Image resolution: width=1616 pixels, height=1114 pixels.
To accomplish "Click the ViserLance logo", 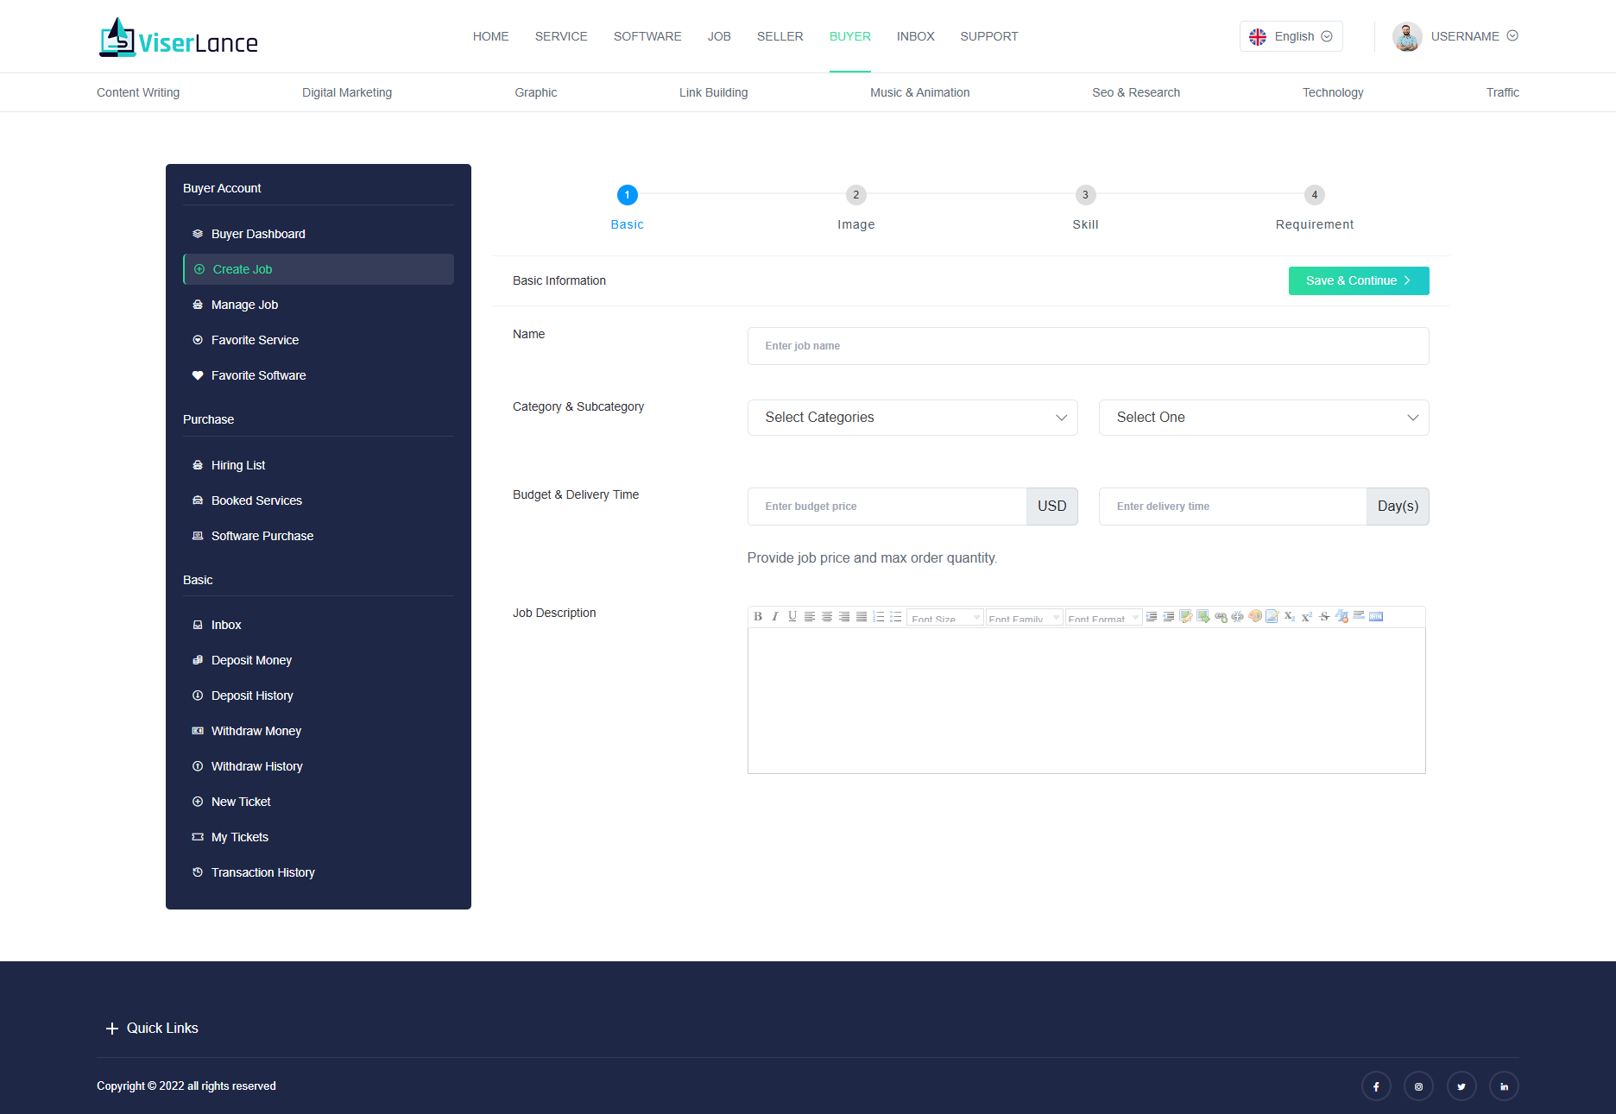I will (x=179, y=38).
